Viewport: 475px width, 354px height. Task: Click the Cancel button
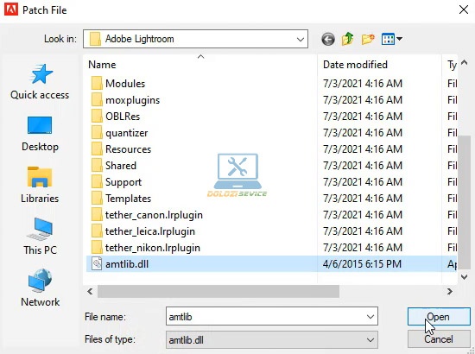[439, 339]
